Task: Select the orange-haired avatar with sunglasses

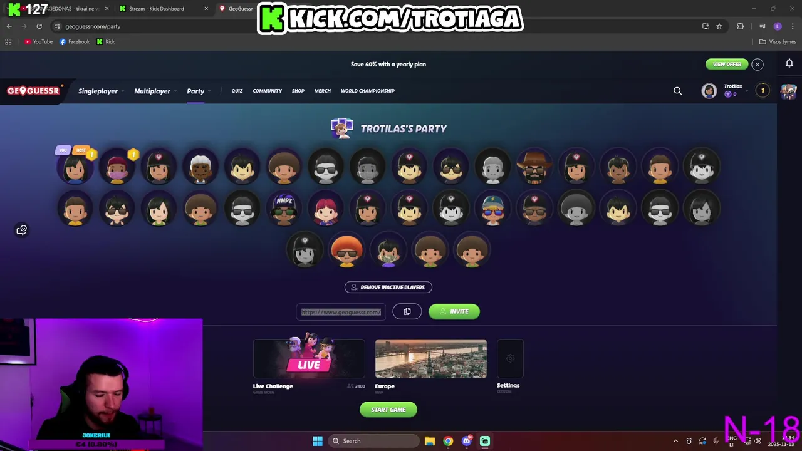Action: tap(346, 251)
